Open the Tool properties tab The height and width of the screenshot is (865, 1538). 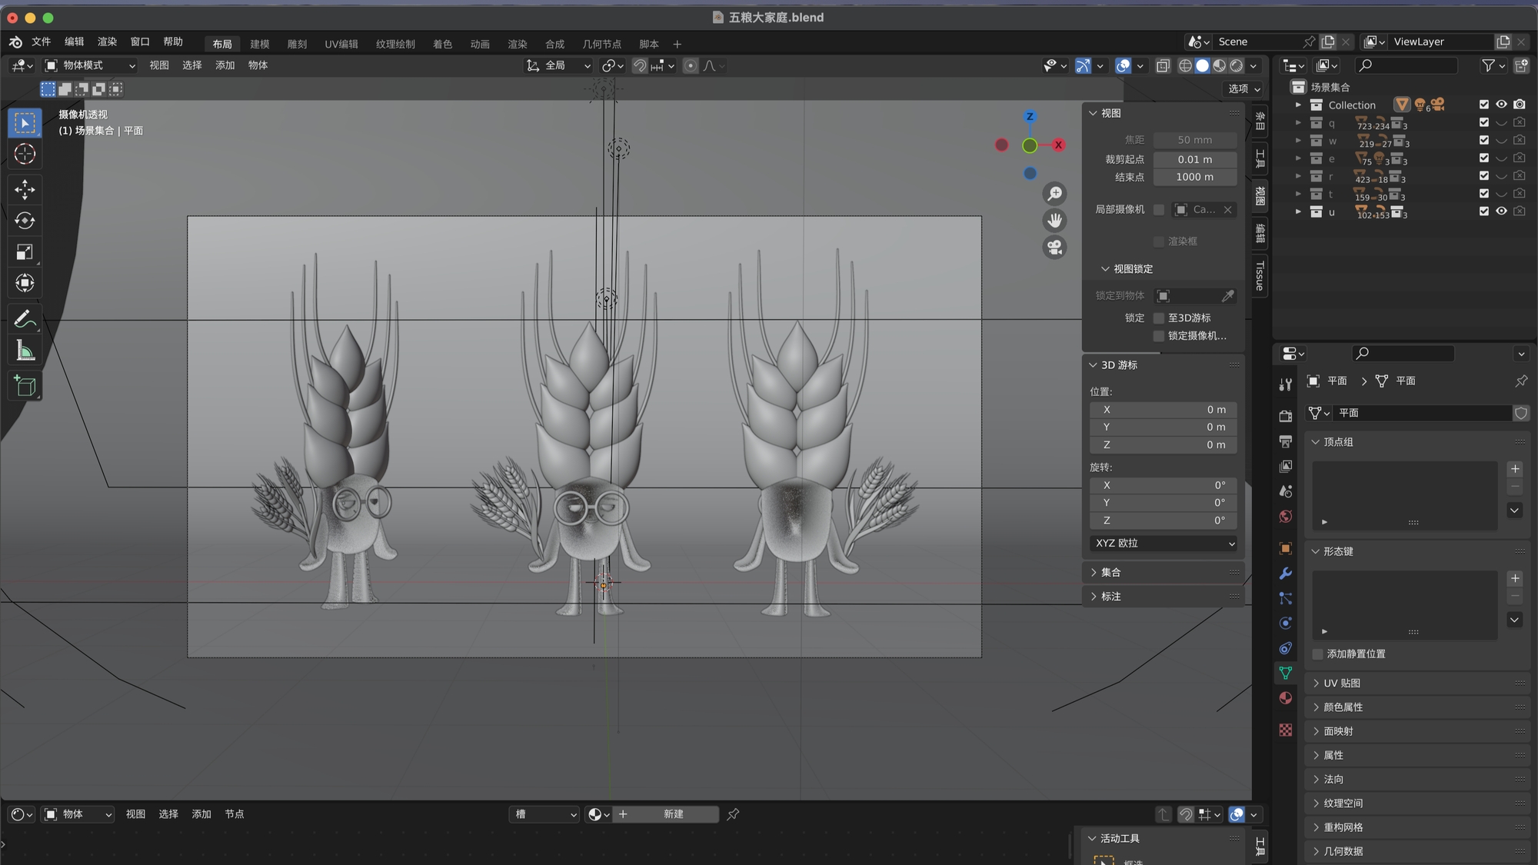(1285, 384)
